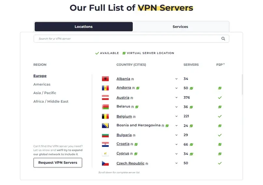Switch to the Locations tab
Viewport: 263px width, 185px height.
(84, 26)
